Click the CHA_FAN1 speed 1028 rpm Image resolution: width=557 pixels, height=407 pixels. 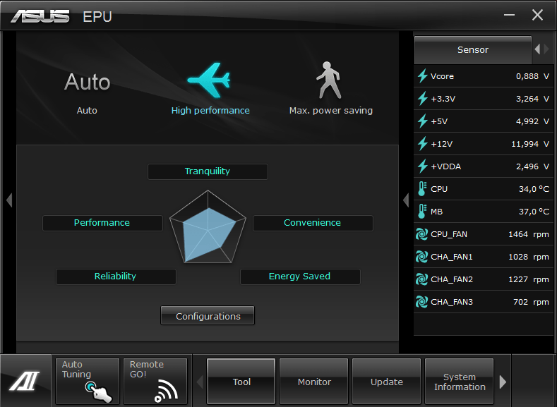(529, 257)
